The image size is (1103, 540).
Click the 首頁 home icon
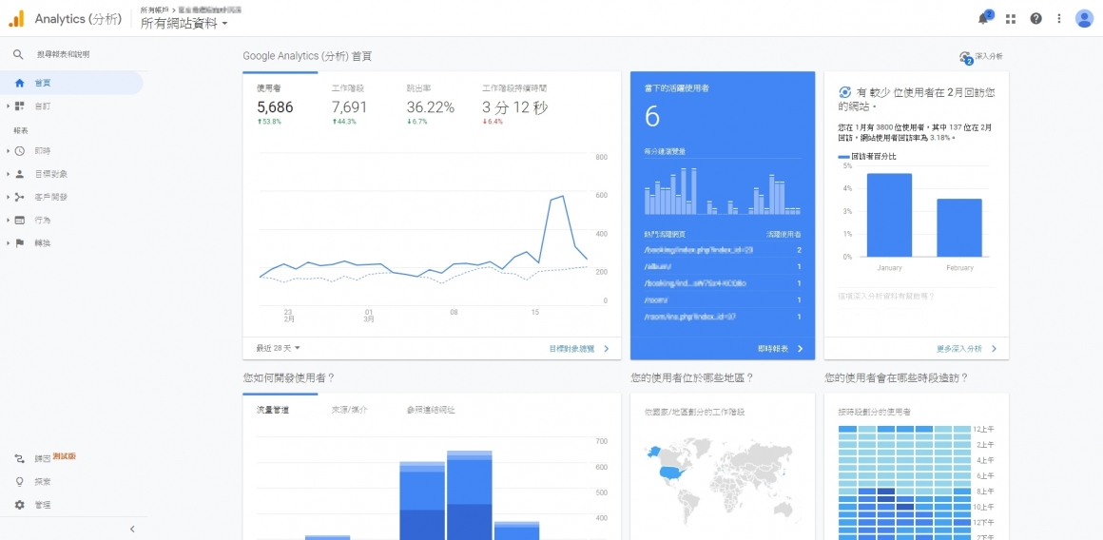pyautogui.click(x=20, y=83)
